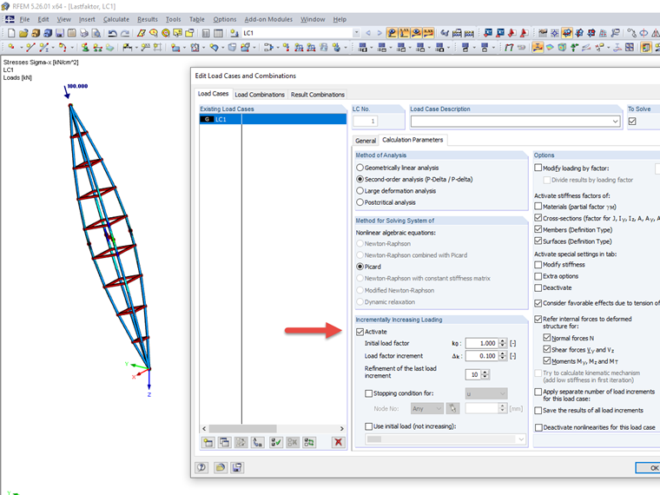
Task: Click the next load case arrow
Action: (x=379, y=33)
